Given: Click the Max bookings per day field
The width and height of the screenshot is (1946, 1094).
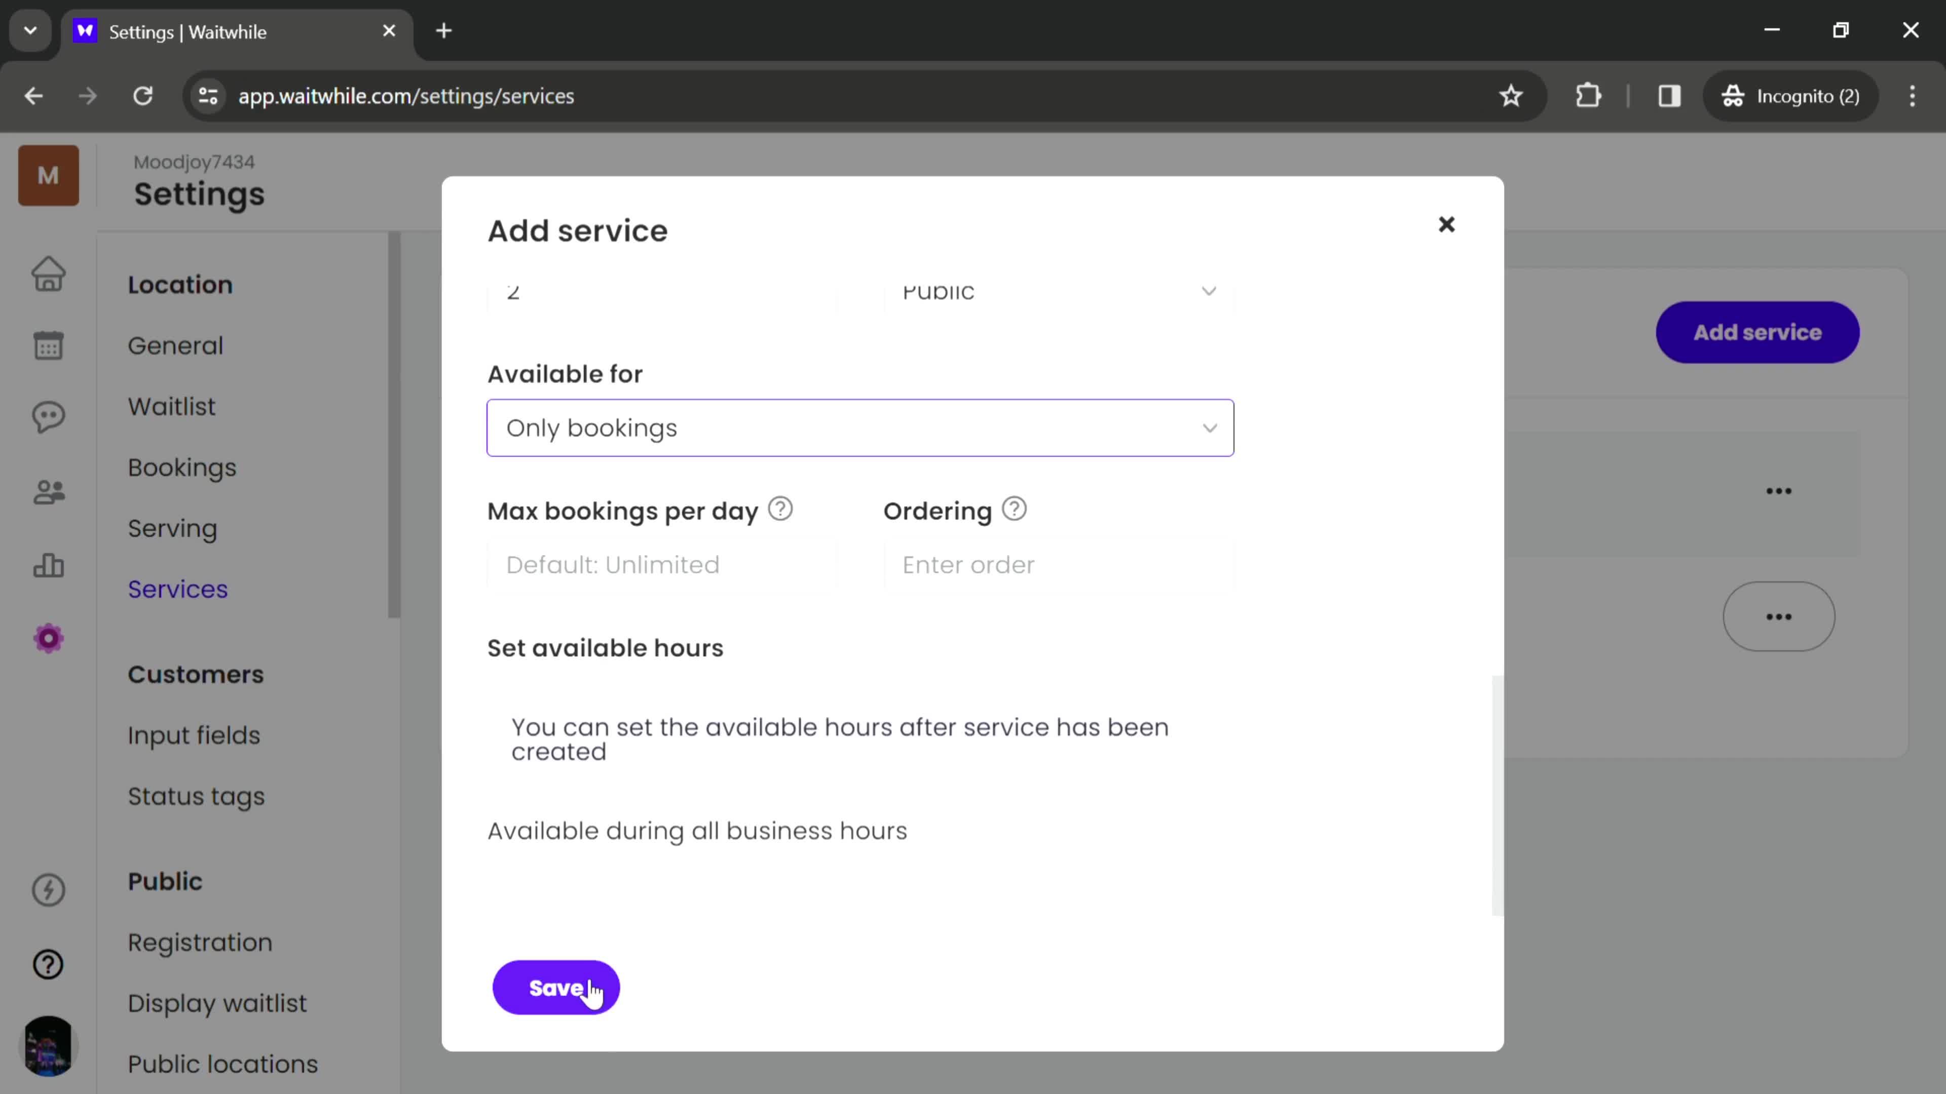Looking at the screenshot, I should [x=662, y=565].
